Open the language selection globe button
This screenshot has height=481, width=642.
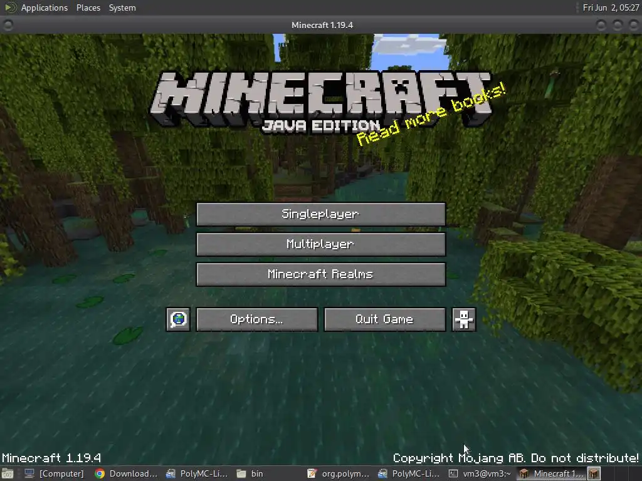click(178, 319)
